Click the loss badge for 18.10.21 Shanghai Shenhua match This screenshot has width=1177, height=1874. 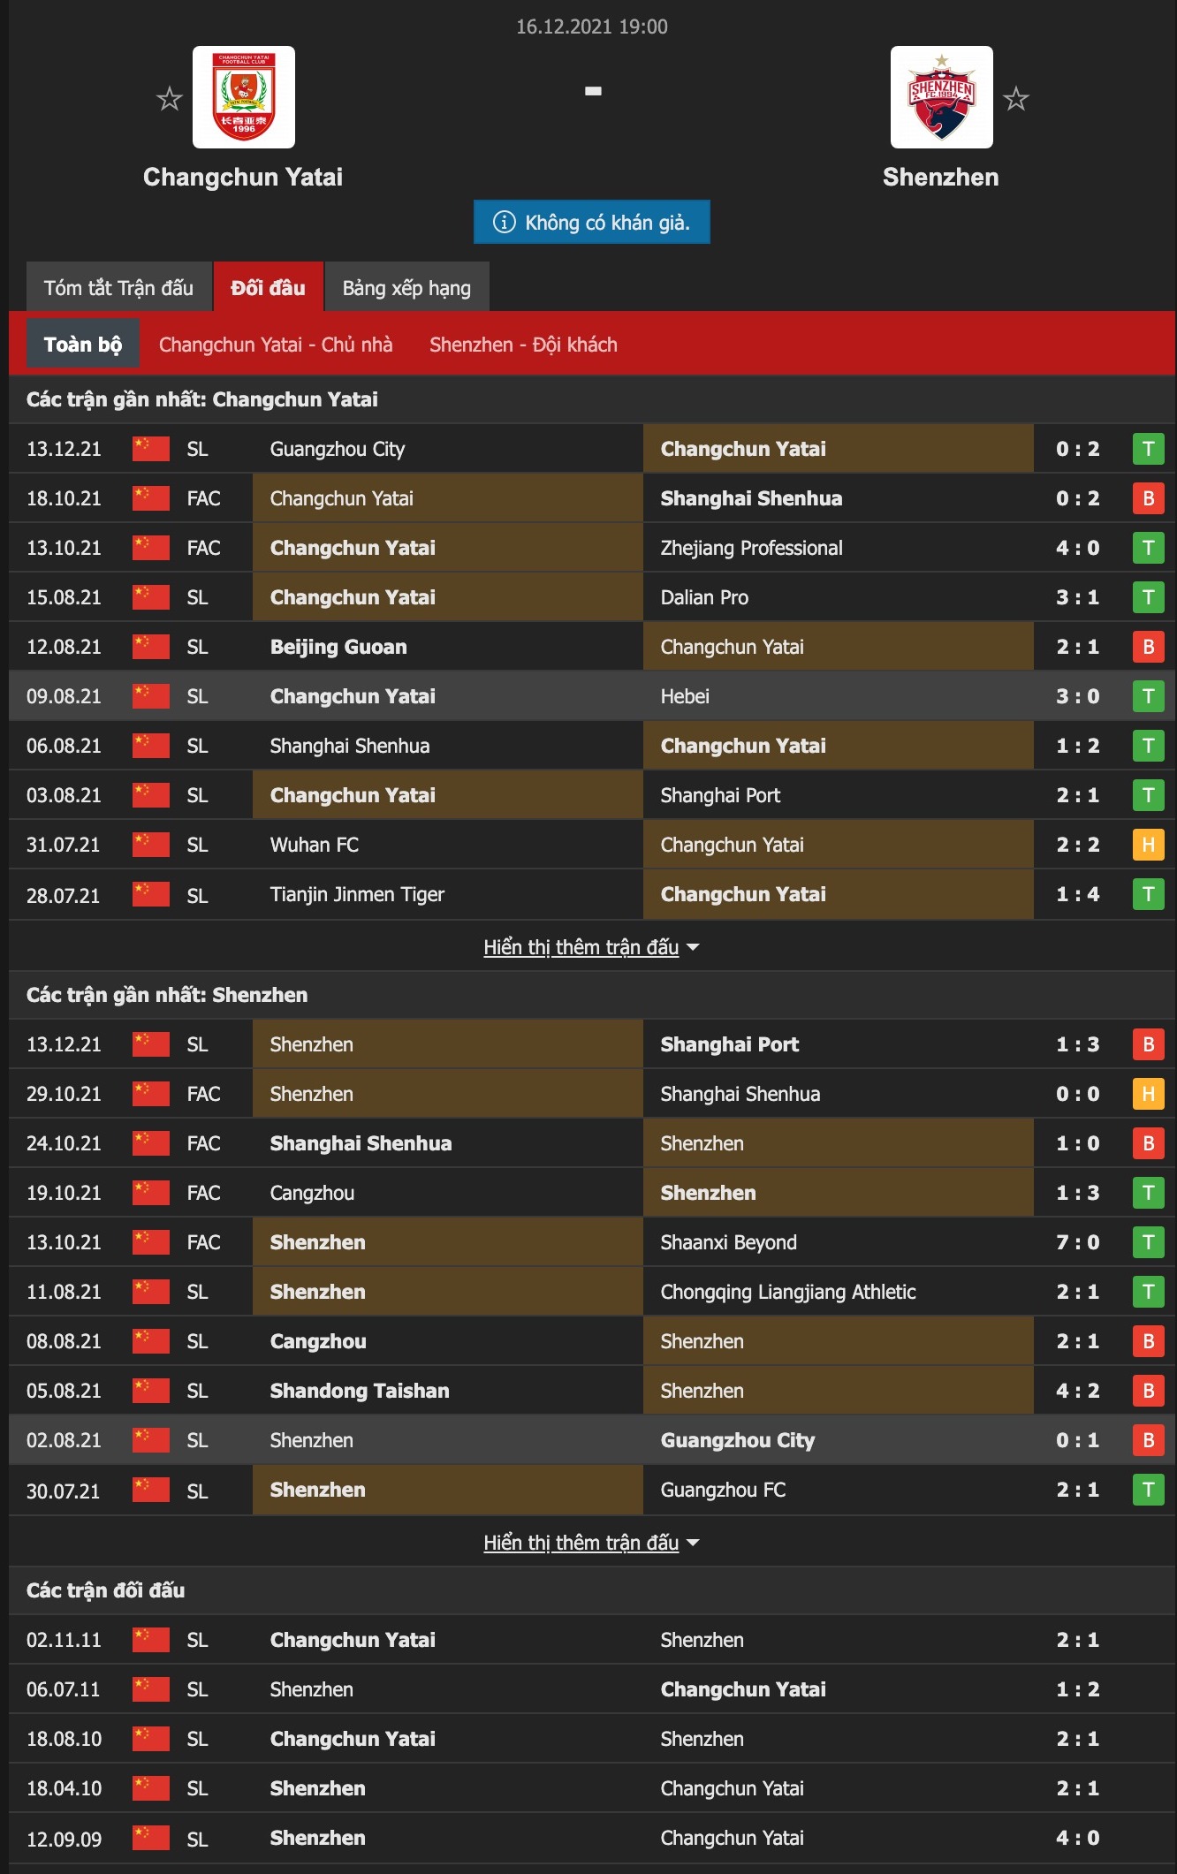[1149, 498]
